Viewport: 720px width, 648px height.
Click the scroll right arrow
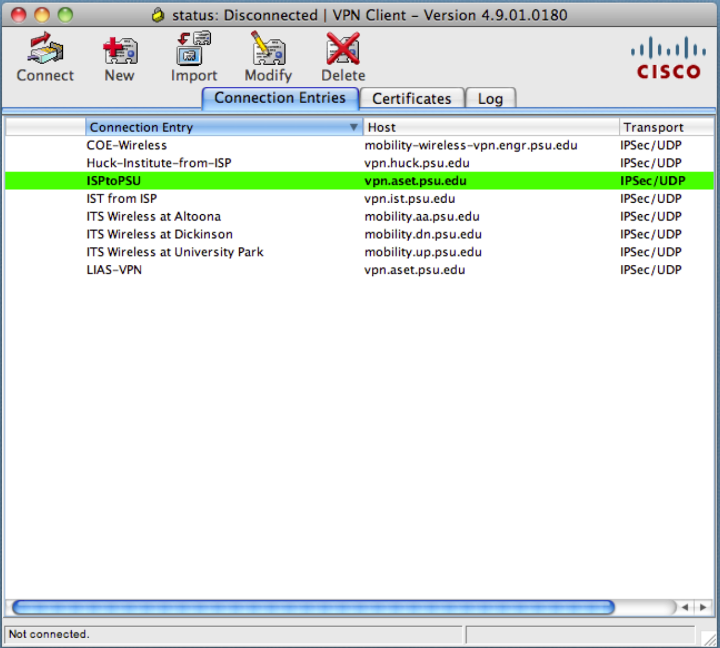(703, 607)
